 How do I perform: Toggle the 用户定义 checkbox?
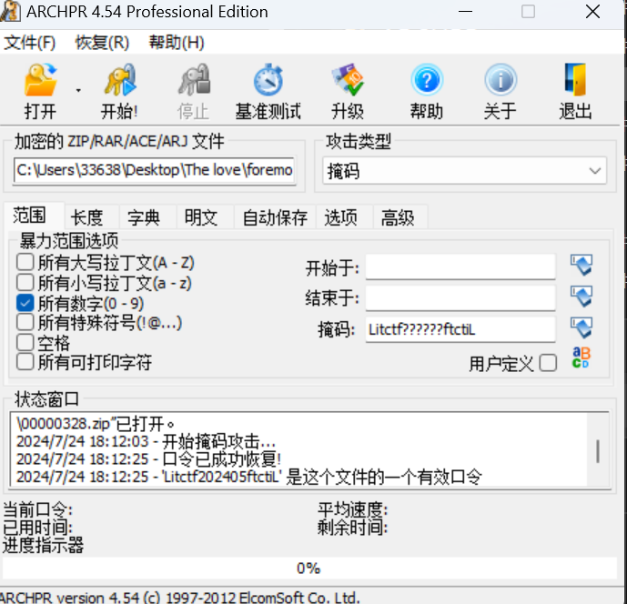point(548,363)
